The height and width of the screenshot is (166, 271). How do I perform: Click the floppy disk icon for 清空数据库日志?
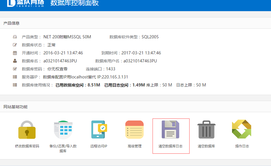pyautogui.click(x=170, y=130)
